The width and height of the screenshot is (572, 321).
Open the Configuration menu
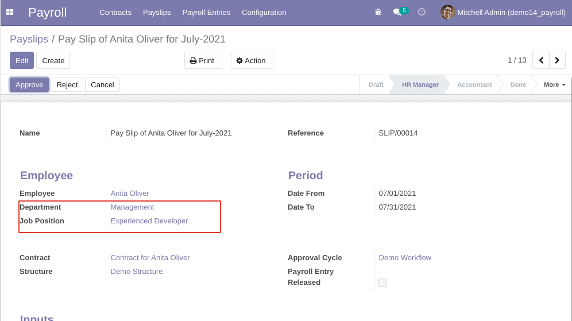pyautogui.click(x=264, y=12)
